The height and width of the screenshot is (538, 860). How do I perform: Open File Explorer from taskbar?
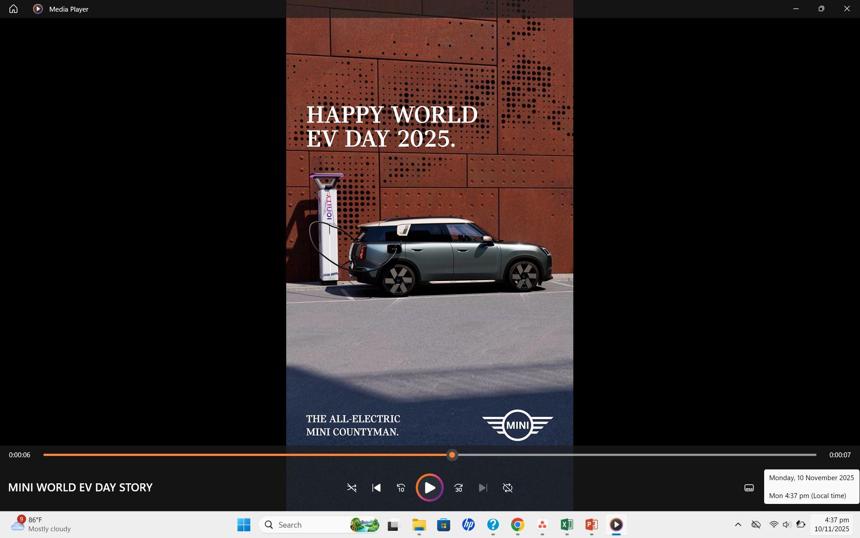pos(419,525)
